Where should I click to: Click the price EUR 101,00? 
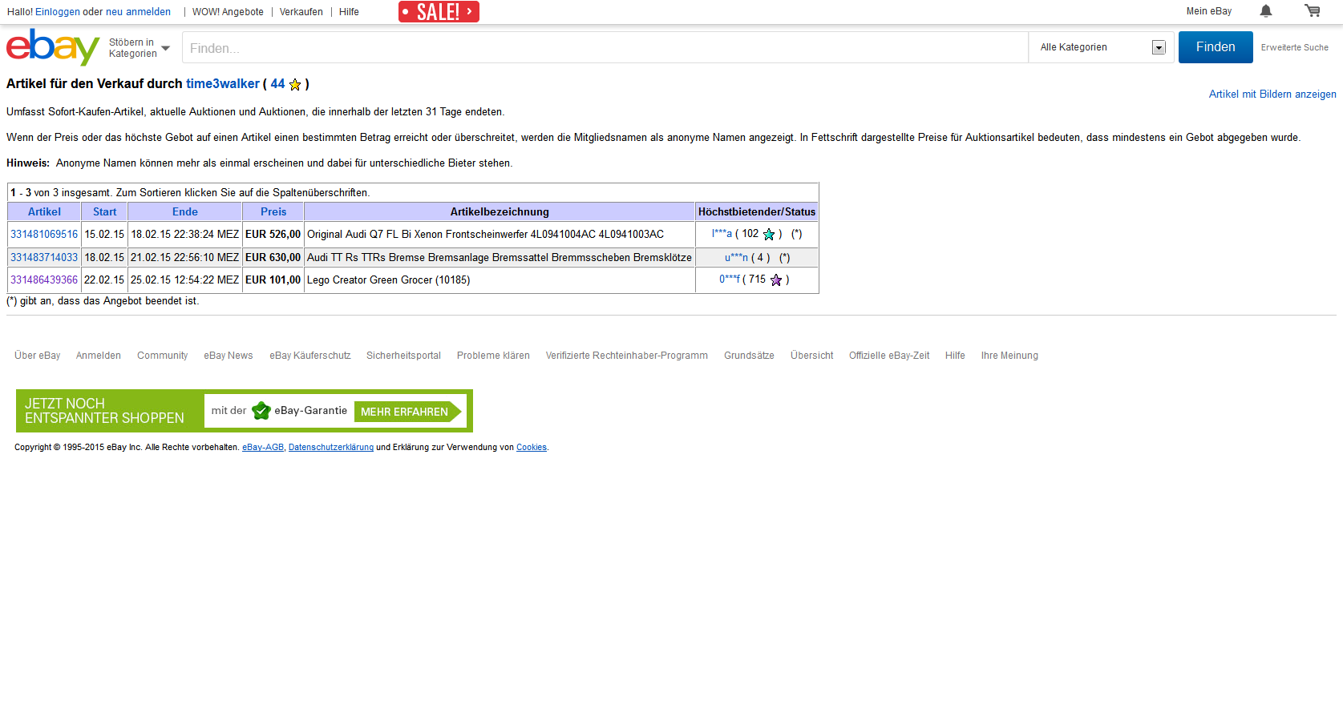(x=273, y=280)
